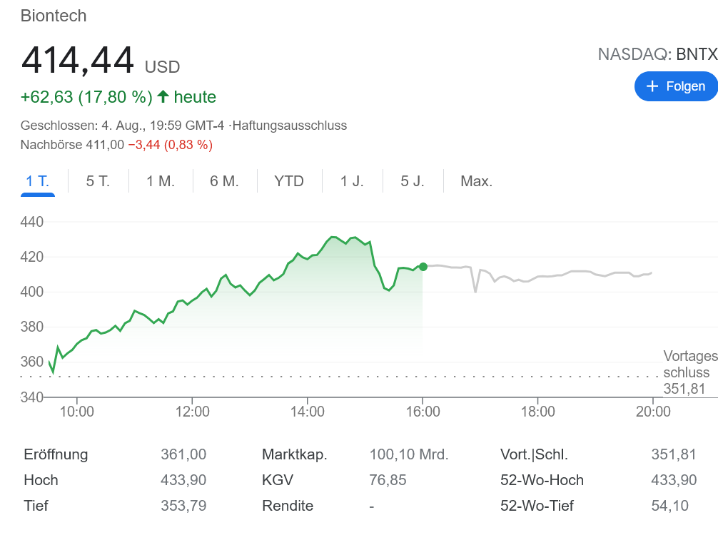Show the Max. time range
The height and width of the screenshot is (535, 718).
tap(477, 181)
